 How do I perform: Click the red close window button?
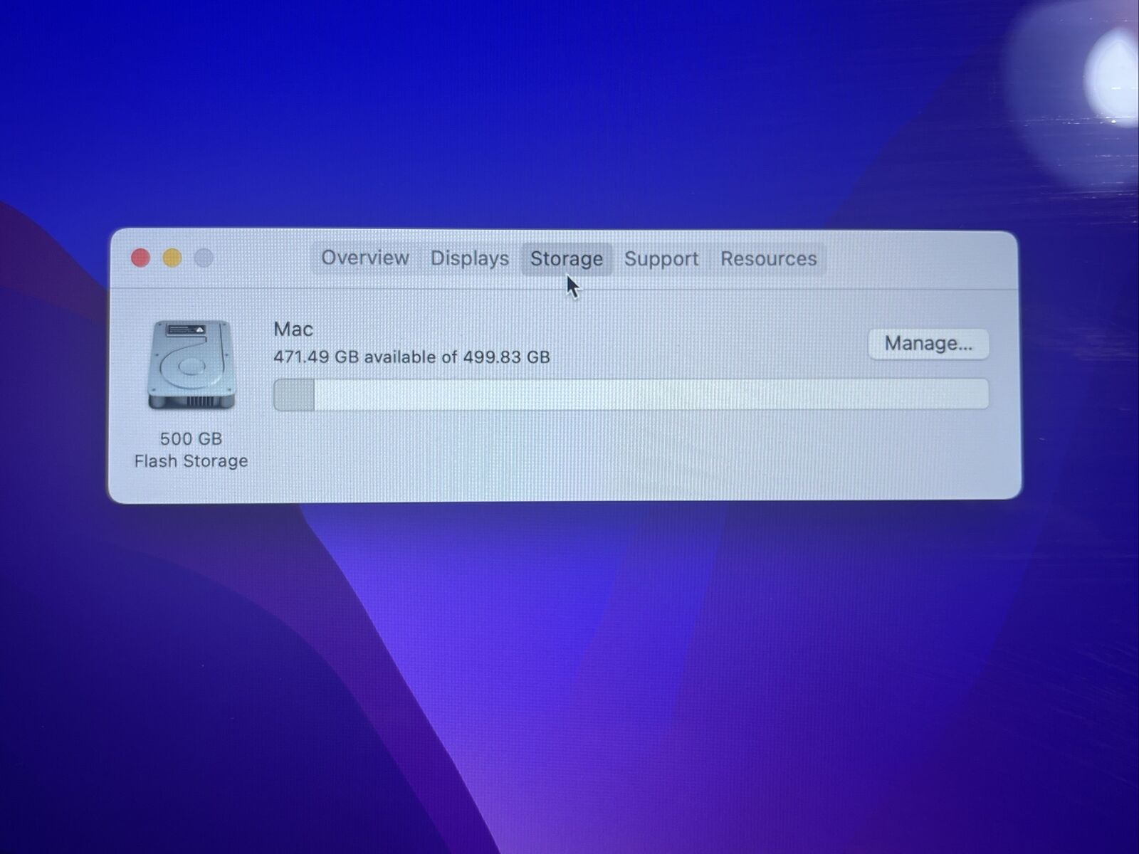(141, 258)
